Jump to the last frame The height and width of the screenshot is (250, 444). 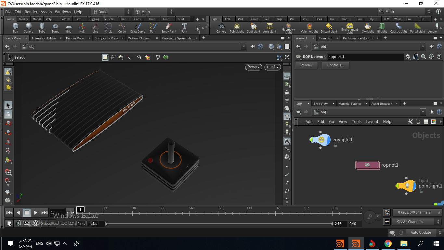45,213
